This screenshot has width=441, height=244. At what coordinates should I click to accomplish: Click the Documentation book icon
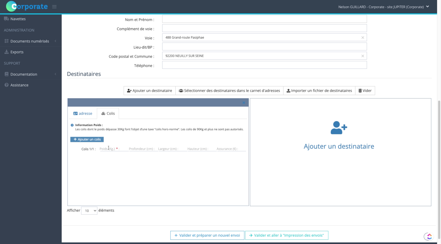[7, 74]
